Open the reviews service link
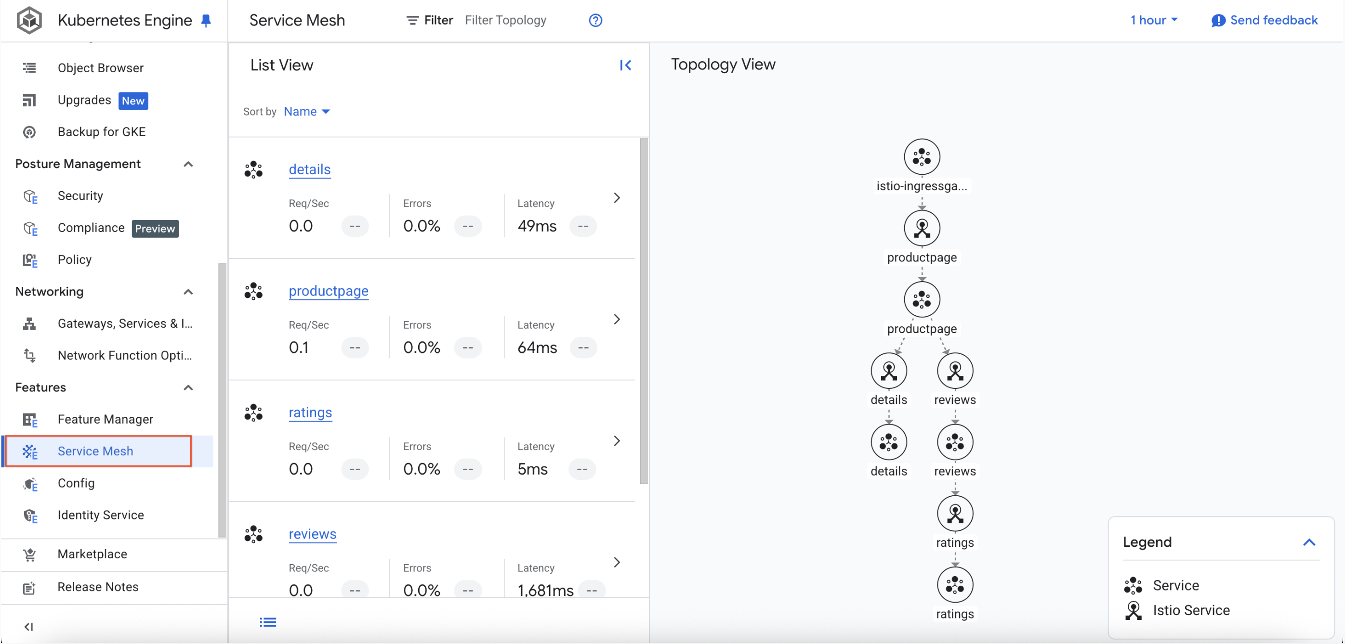Screen dimensions: 1345x644 tap(312, 534)
